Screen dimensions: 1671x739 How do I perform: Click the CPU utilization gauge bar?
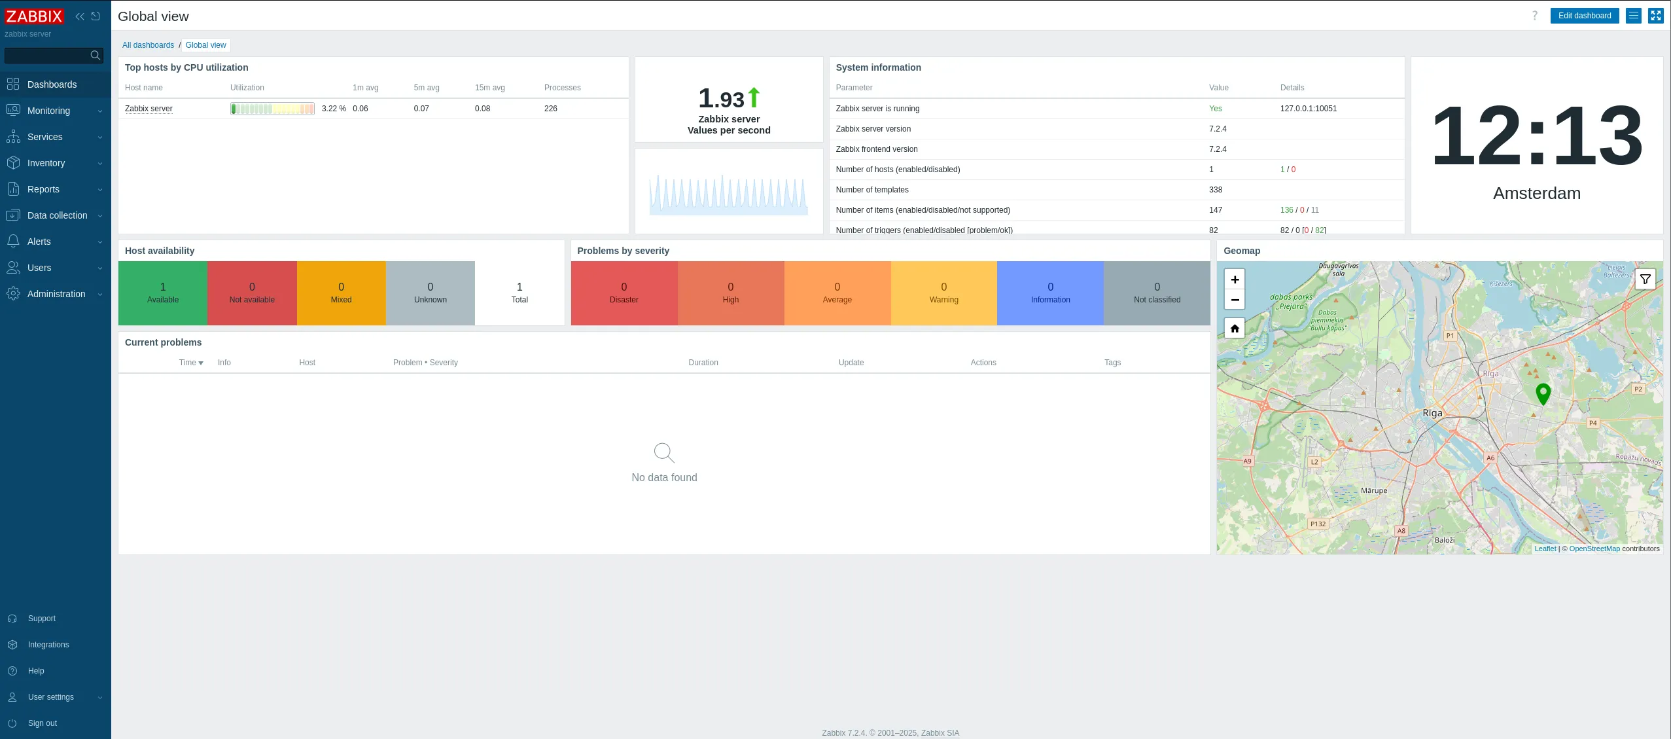[272, 109]
